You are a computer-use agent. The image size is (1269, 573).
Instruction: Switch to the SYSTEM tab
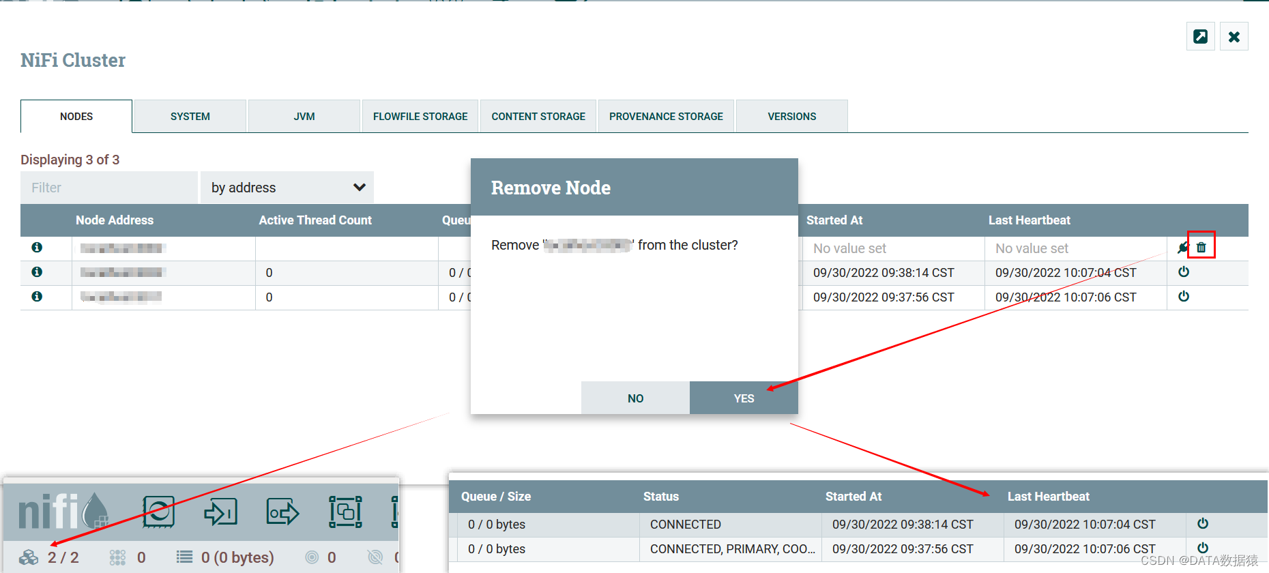[x=190, y=117]
